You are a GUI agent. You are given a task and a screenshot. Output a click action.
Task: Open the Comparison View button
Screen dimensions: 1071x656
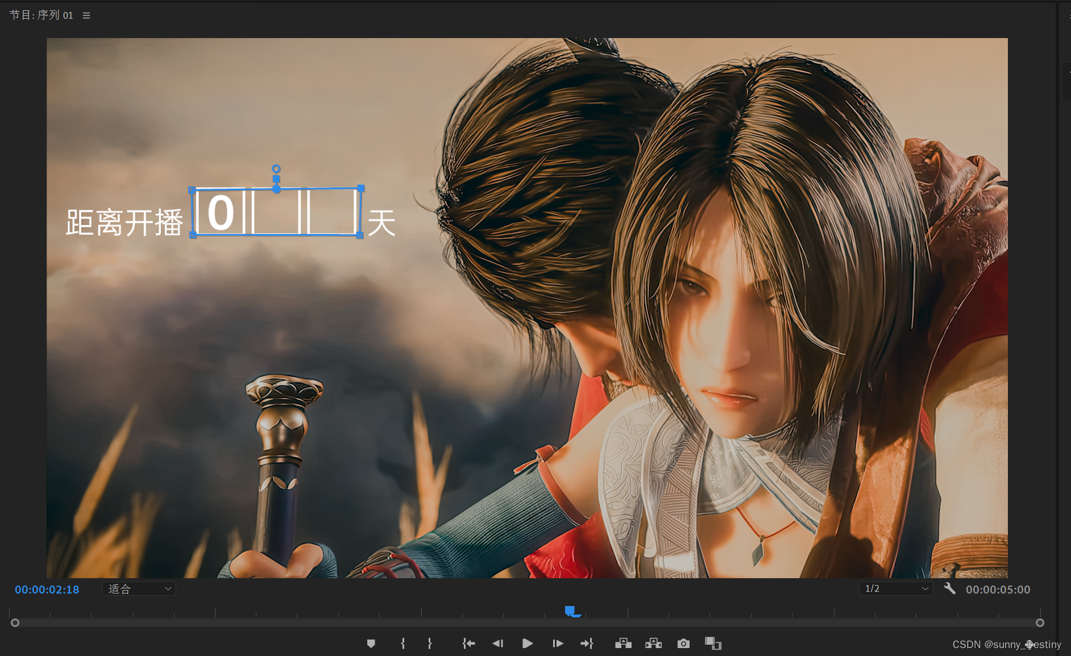pos(713,644)
